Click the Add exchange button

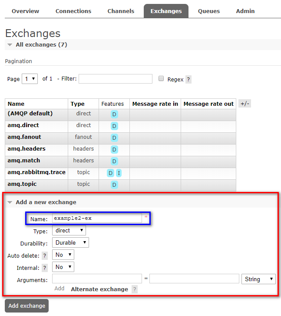tap(26, 306)
